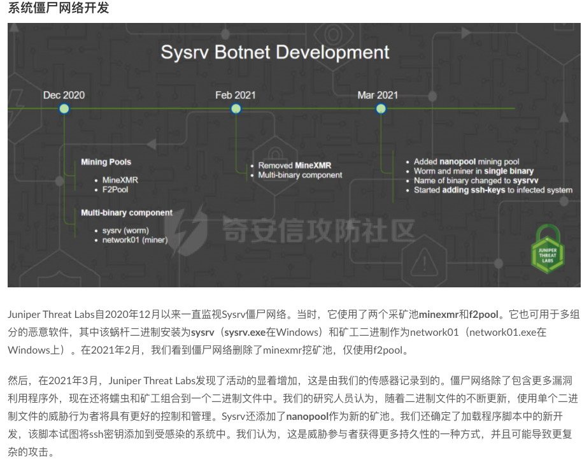Image resolution: width=582 pixels, height=460 pixels.
Task: Click the Dec 2020 timeline marker dot
Action: [x=64, y=109]
